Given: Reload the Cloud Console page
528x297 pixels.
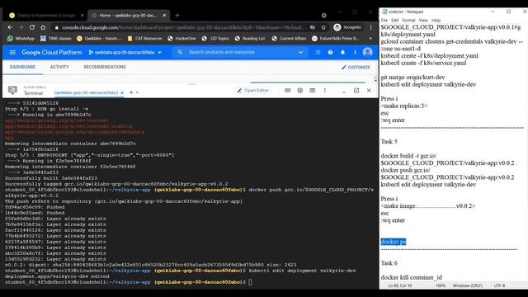Looking at the screenshot, I should point(32,27).
